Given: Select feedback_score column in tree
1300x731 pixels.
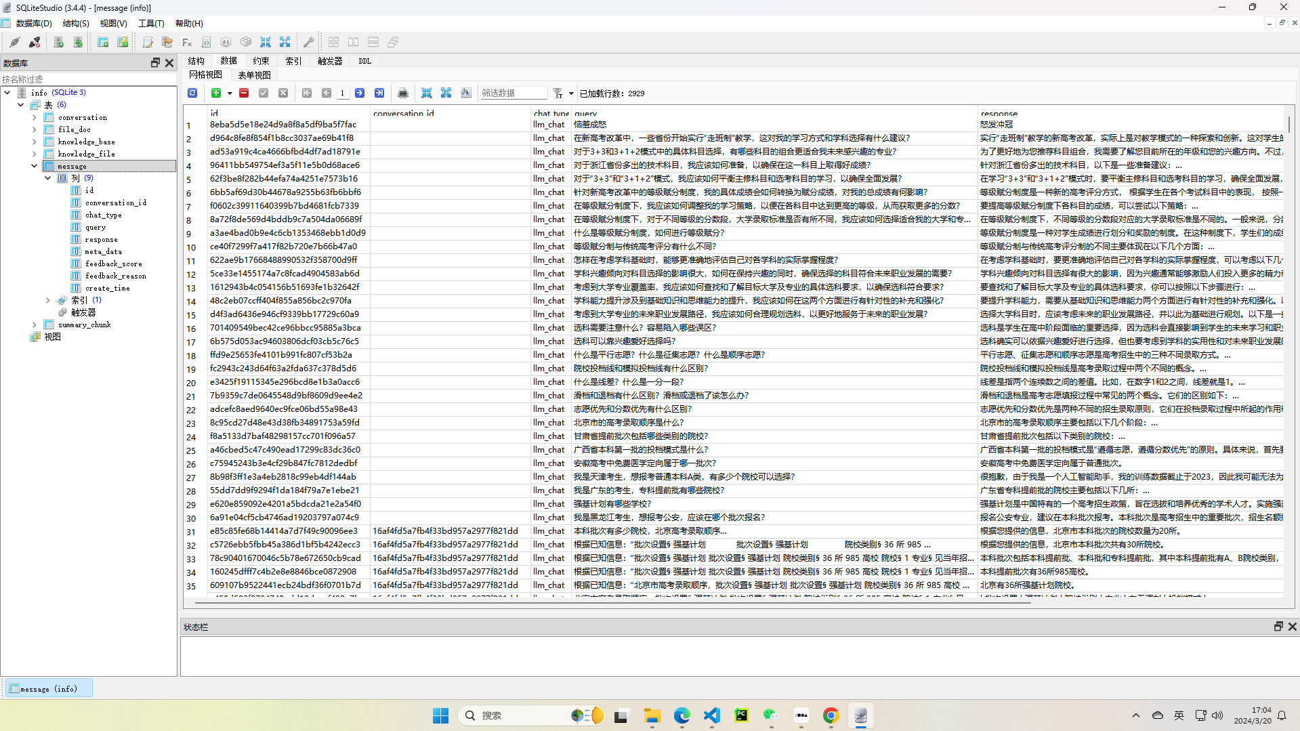Looking at the screenshot, I should click(x=113, y=264).
